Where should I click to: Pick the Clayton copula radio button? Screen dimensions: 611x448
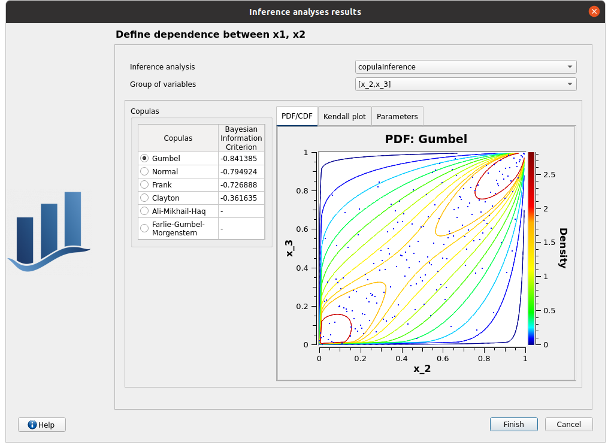pyautogui.click(x=144, y=198)
